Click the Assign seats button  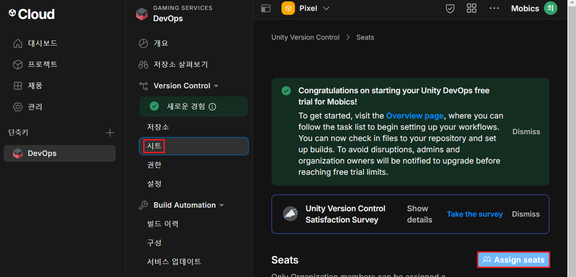point(514,260)
